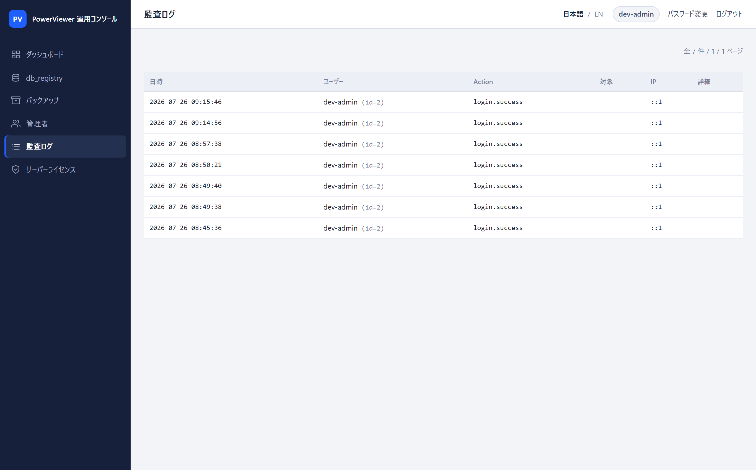This screenshot has width=756, height=470.
Task: Click dev-admin user in 08:45:36 row
Action: 340,228
